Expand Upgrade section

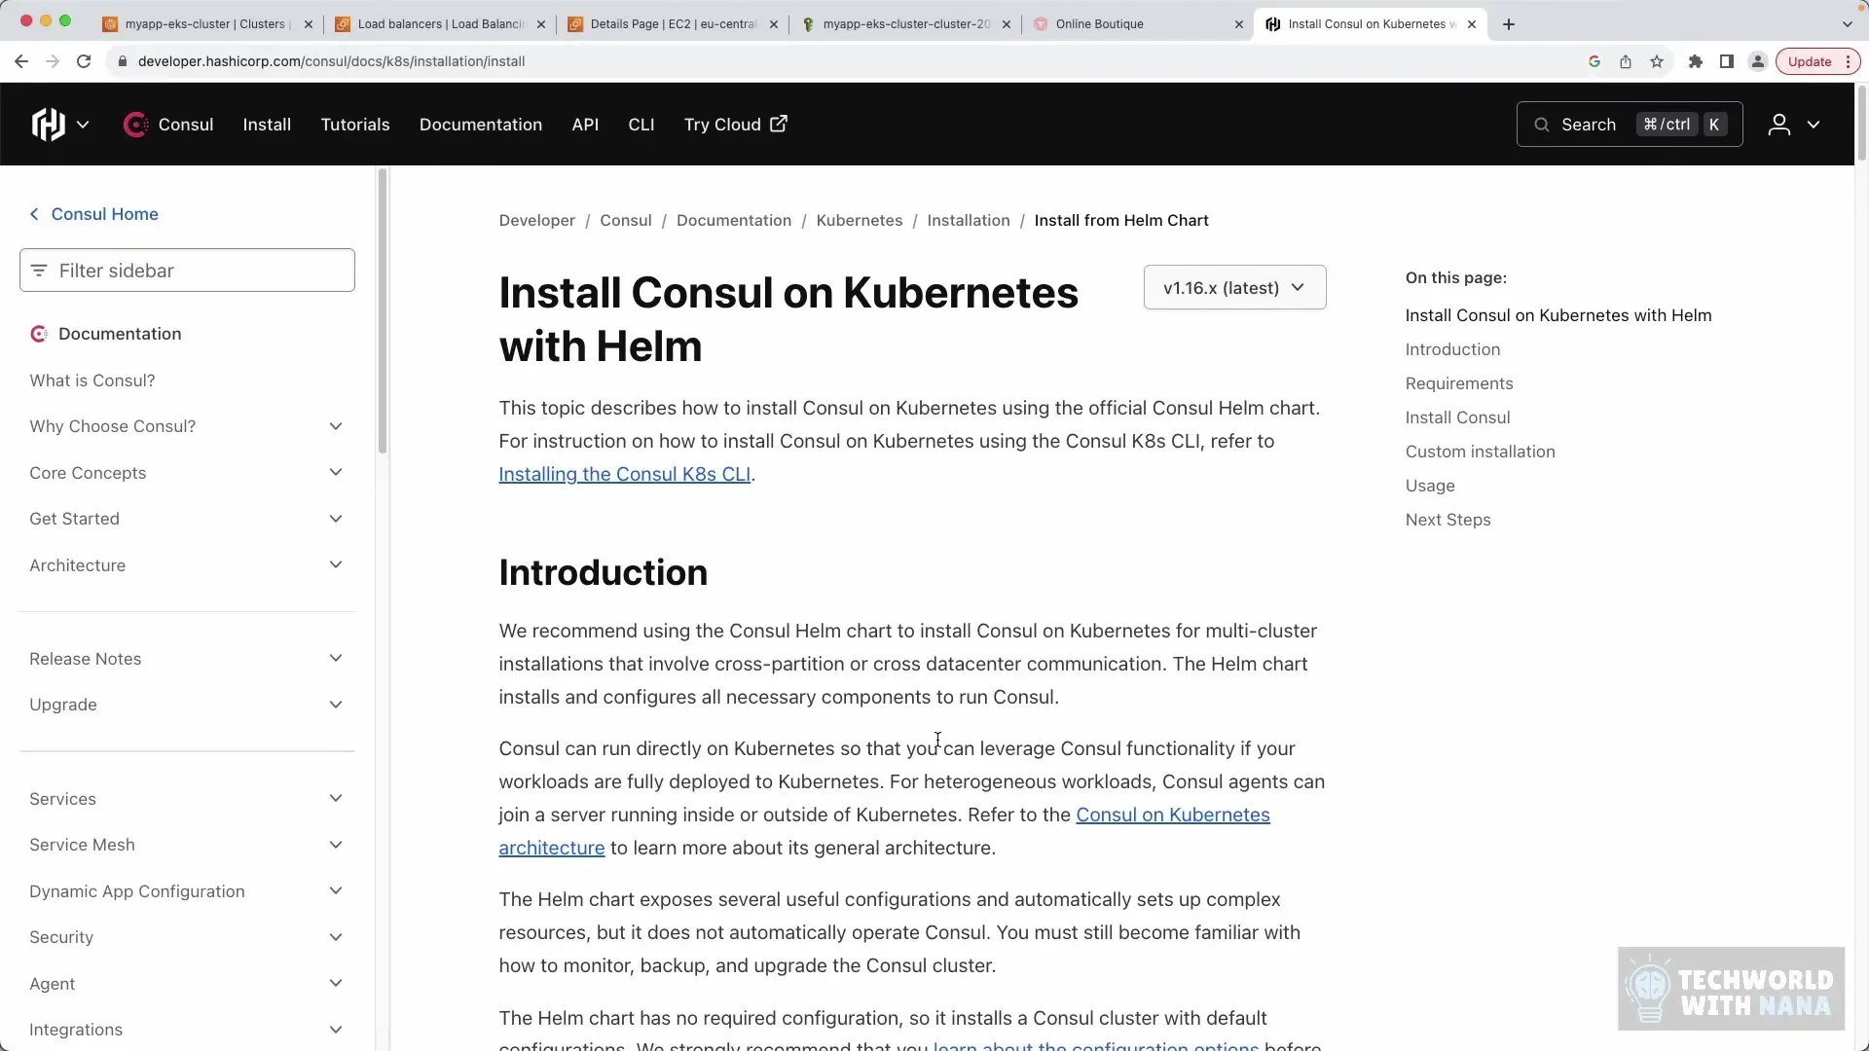(187, 705)
